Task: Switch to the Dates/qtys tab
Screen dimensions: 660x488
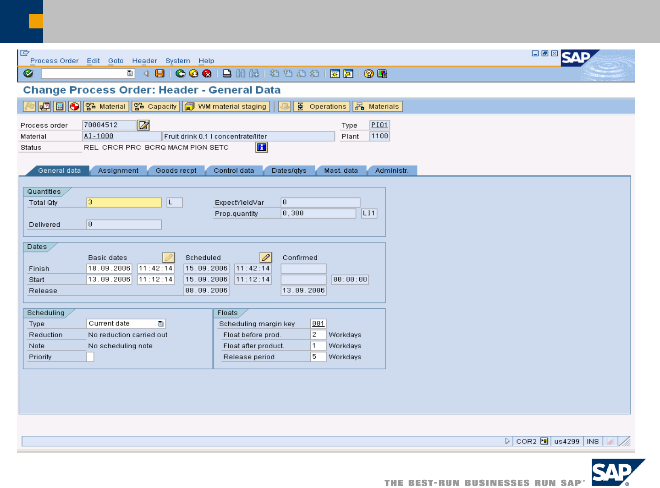Action: tap(289, 170)
